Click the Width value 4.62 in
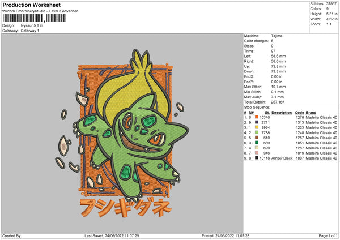 pyautogui.click(x=331, y=19)
